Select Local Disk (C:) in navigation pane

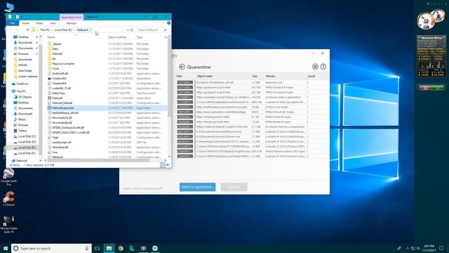tap(27, 136)
